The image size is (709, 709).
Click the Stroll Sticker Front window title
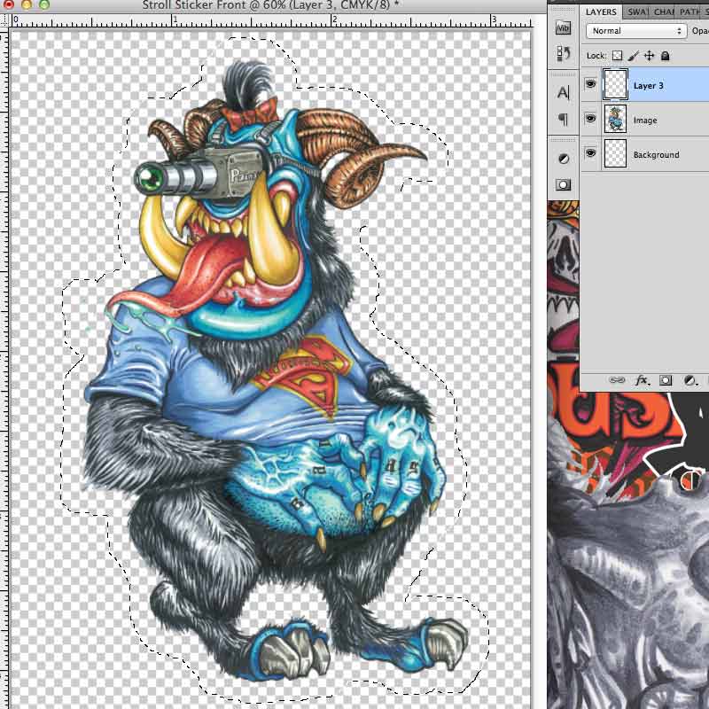270,5
